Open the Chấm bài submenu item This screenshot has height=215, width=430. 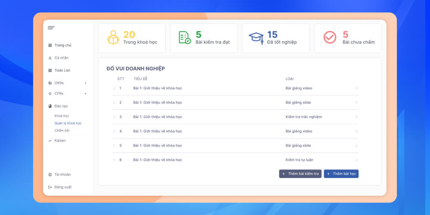coord(61,131)
